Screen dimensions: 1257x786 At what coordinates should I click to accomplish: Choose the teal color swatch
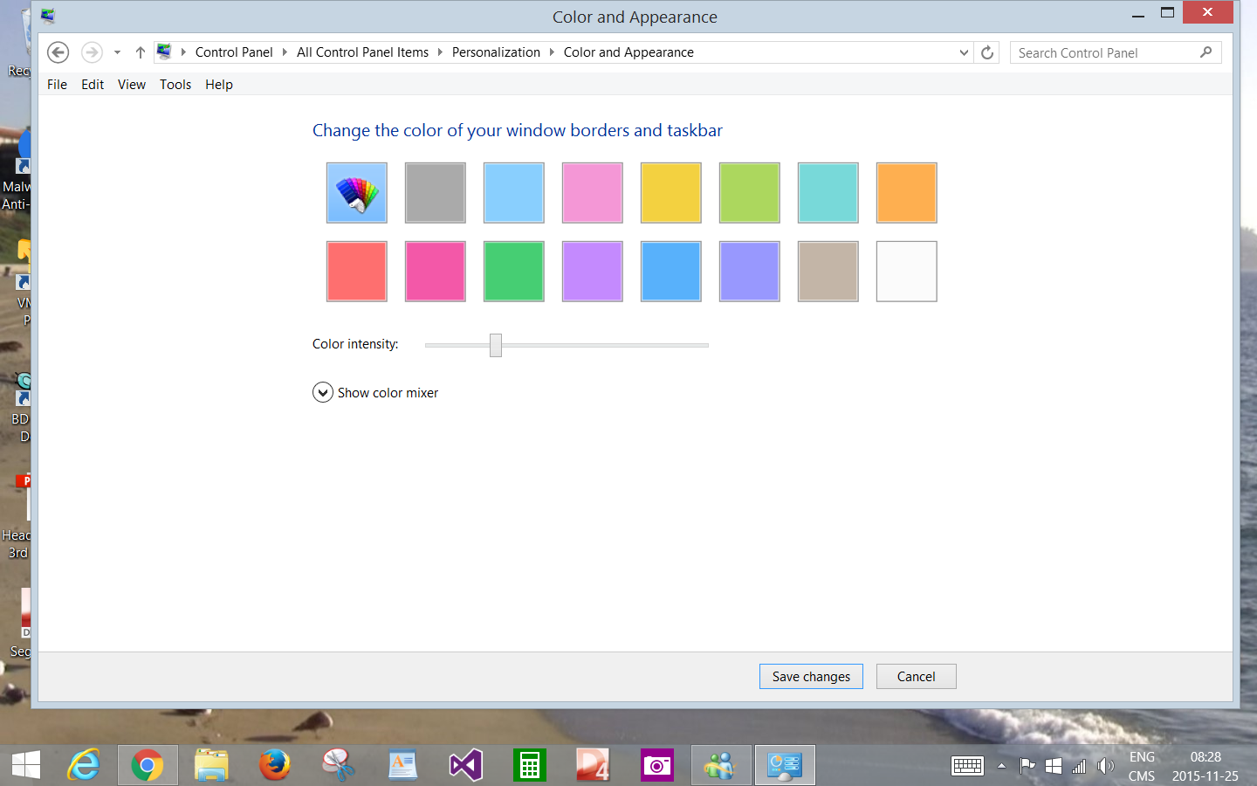tap(828, 192)
